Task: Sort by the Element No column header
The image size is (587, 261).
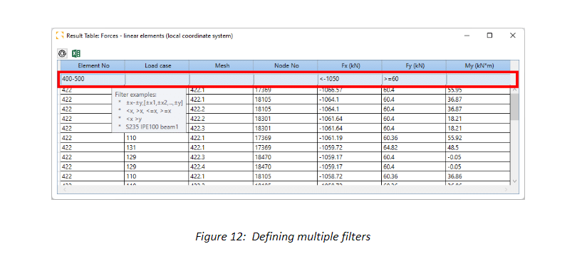Action: tap(93, 65)
